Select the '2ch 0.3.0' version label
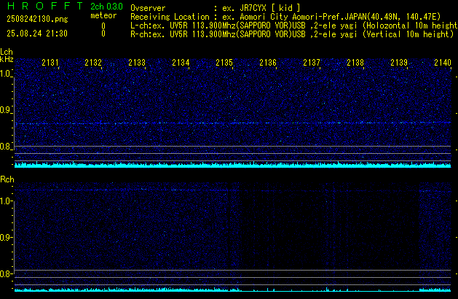 click(x=106, y=7)
